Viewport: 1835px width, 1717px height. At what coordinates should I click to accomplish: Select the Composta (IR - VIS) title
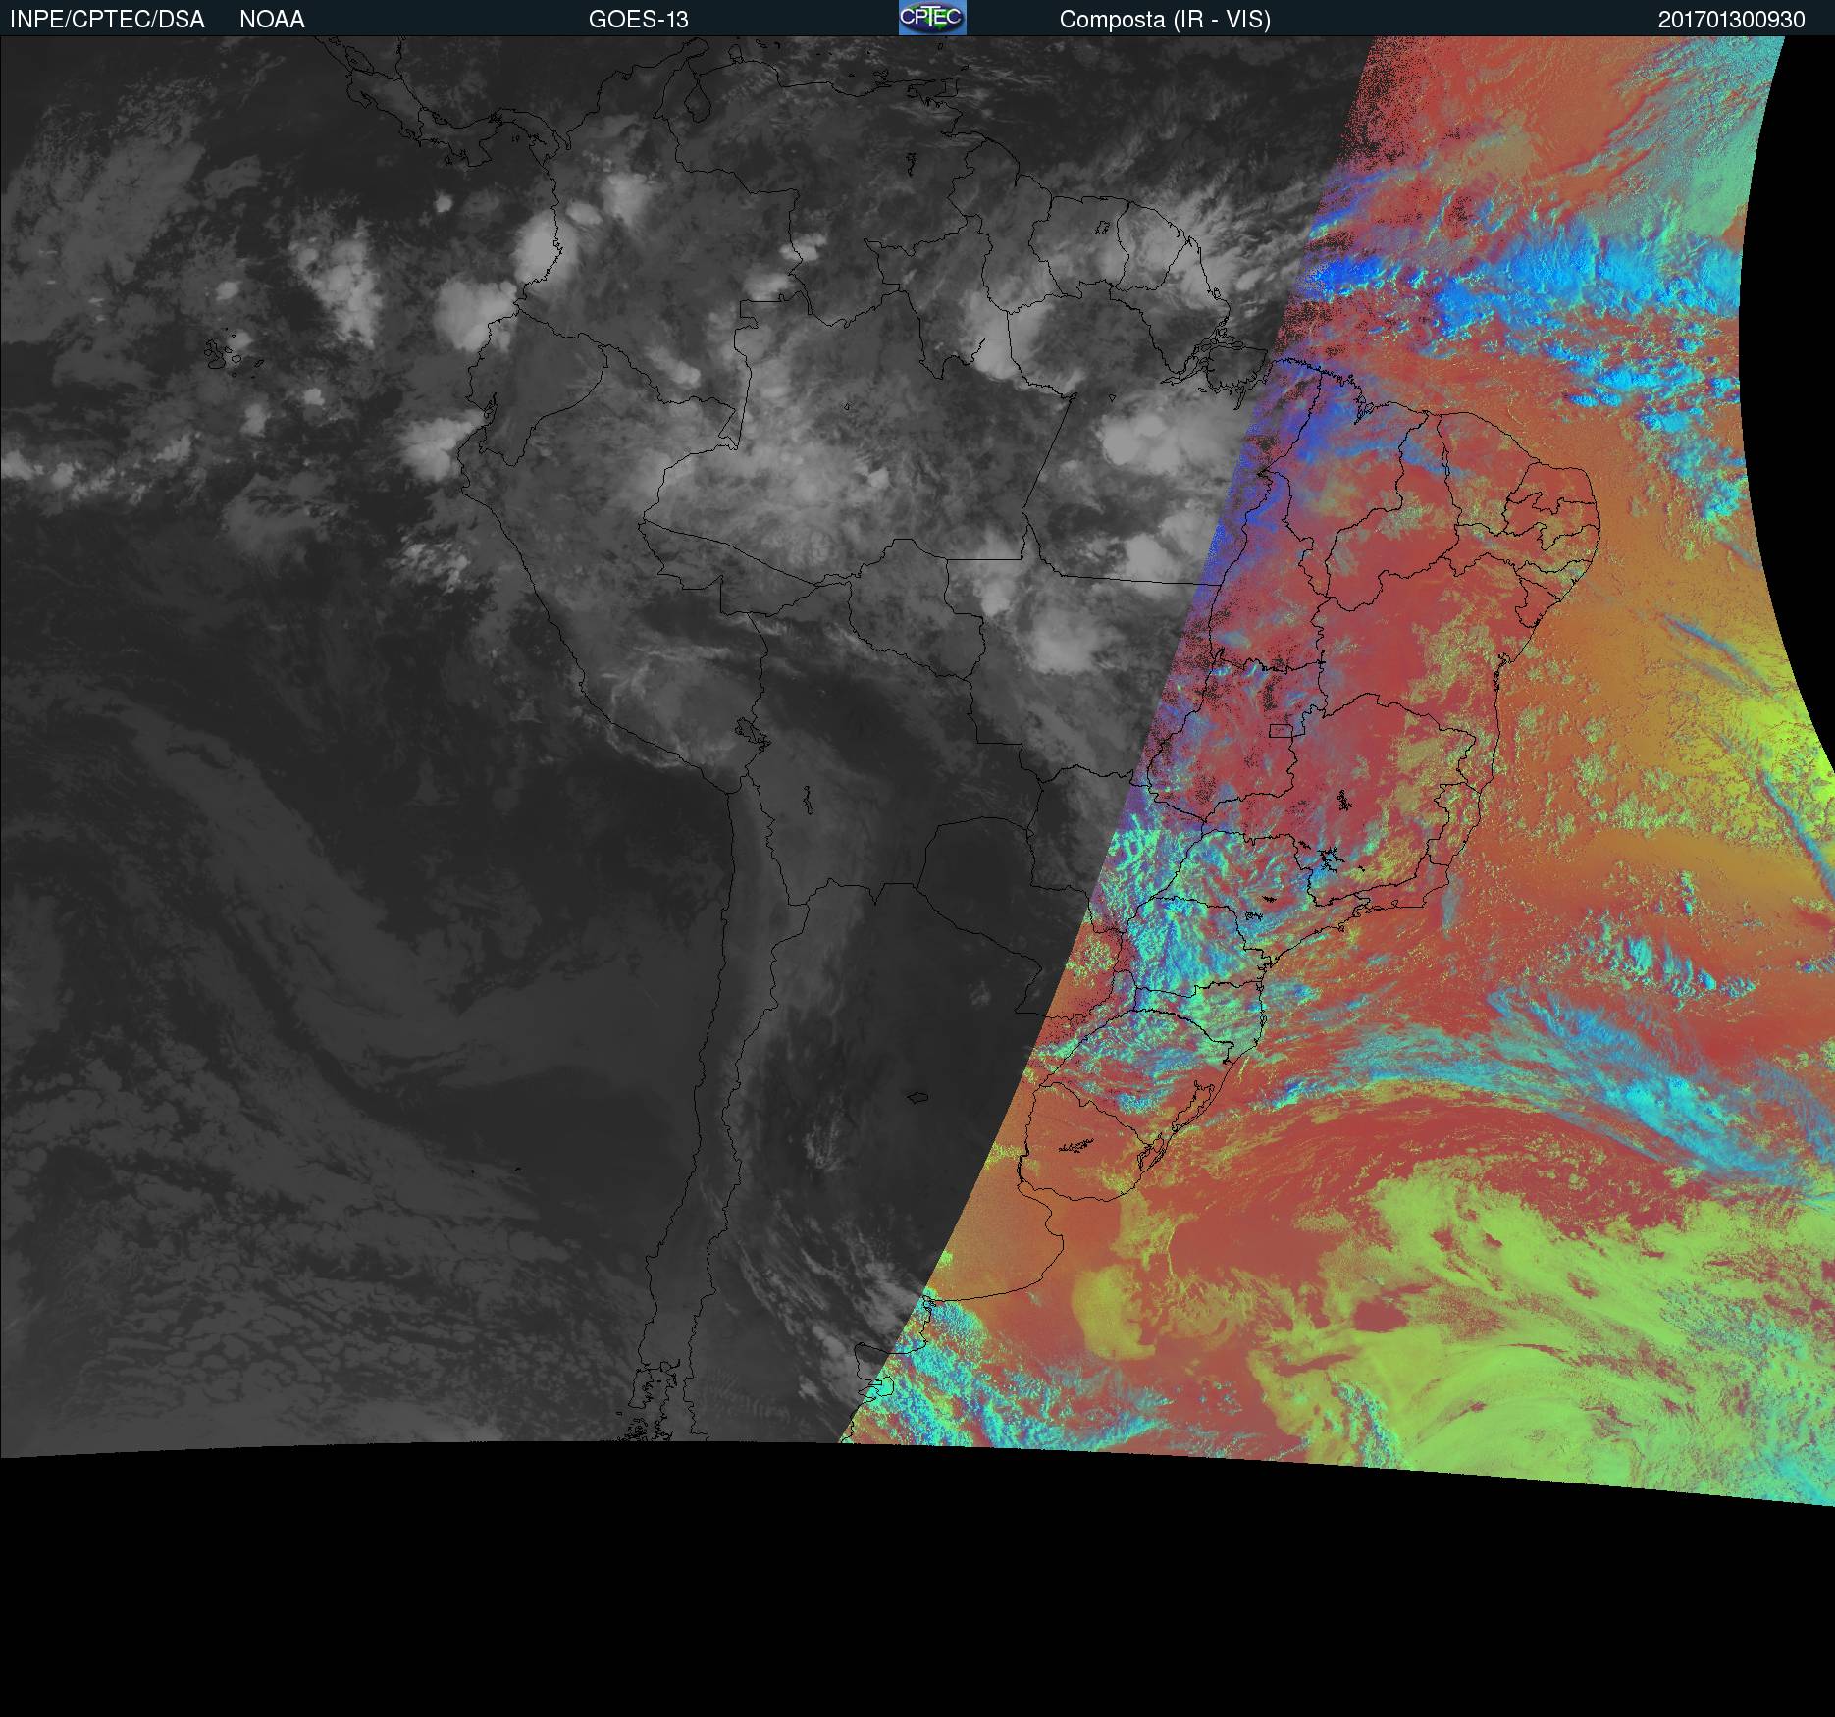click(1165, 20)
